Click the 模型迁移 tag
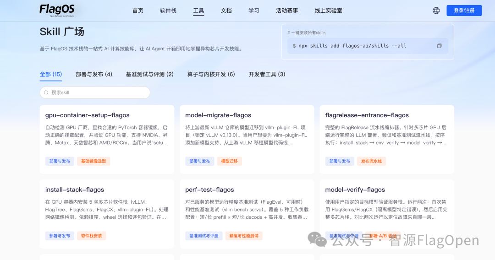The image size is (495, 260). click(229, 161)
